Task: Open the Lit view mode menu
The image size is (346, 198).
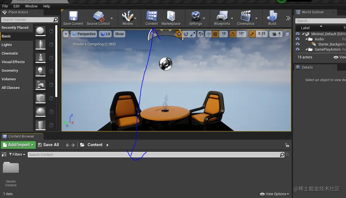Action: [105, 34]
